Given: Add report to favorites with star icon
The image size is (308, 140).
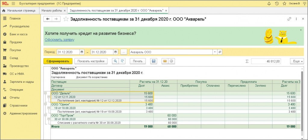Looking at the screenshot, I should click(x=66, y=19).
